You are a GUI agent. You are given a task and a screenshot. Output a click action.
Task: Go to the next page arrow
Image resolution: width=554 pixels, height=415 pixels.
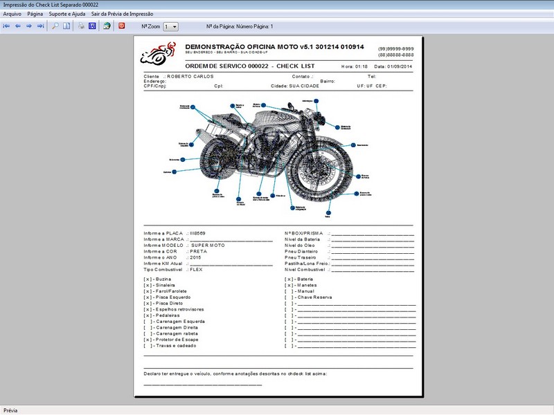point(29,26)
